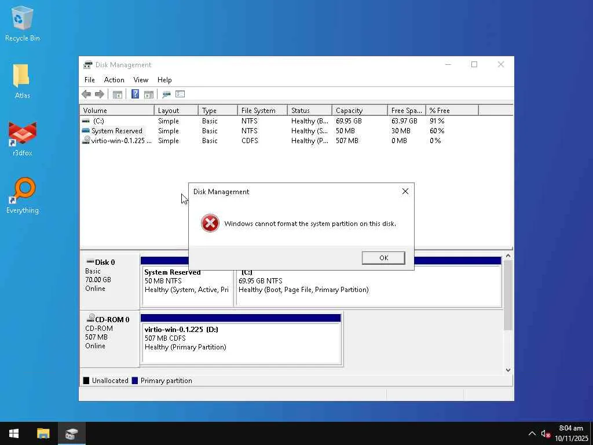Click the disk pane vertical scrollbar thumb
593x445 pixels.
508,295
